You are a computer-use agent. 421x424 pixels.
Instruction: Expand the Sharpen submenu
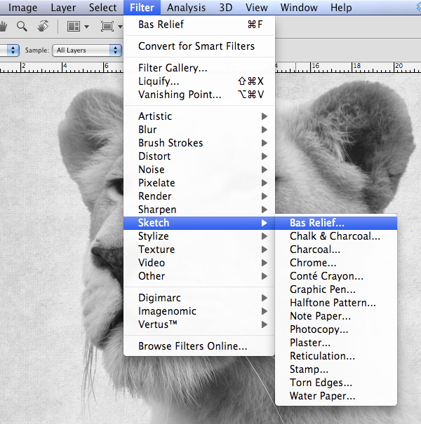point(199,210)
